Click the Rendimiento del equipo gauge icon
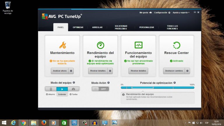Image resolution: width=224 pixels, height=126 pixels. [100, 45]
